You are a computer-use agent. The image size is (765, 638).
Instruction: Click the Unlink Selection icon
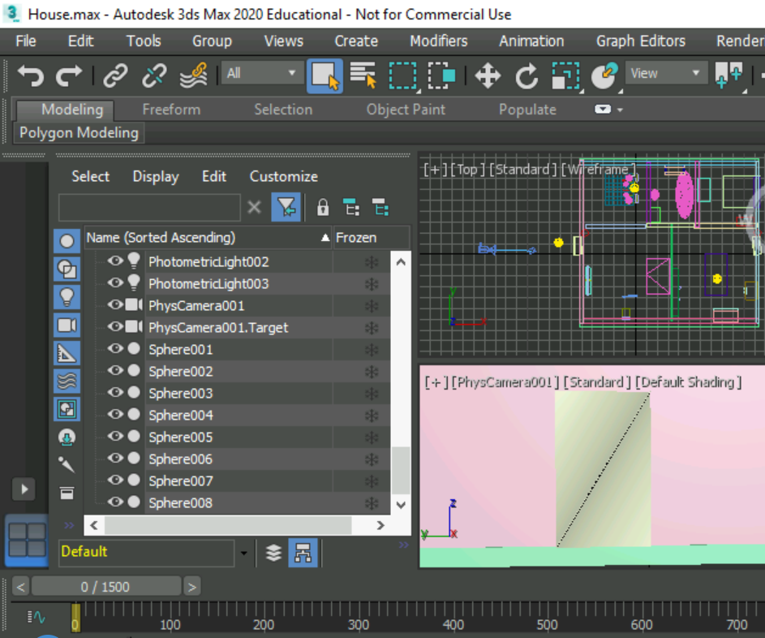click(x=154, y=75)
